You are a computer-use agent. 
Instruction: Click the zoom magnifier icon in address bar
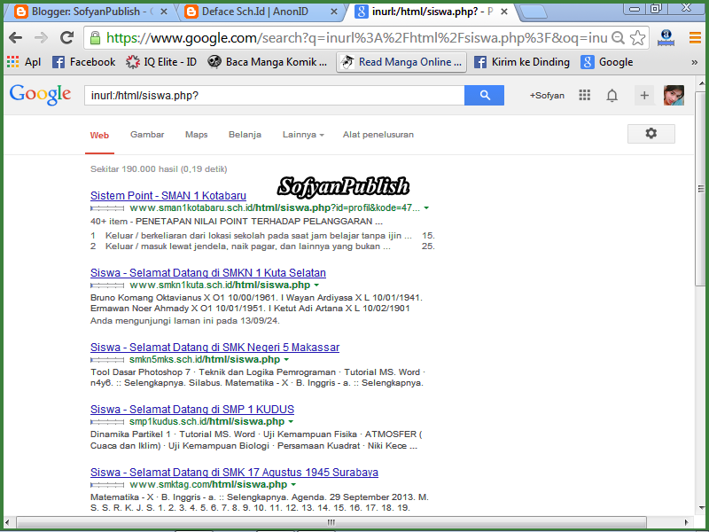618,38
